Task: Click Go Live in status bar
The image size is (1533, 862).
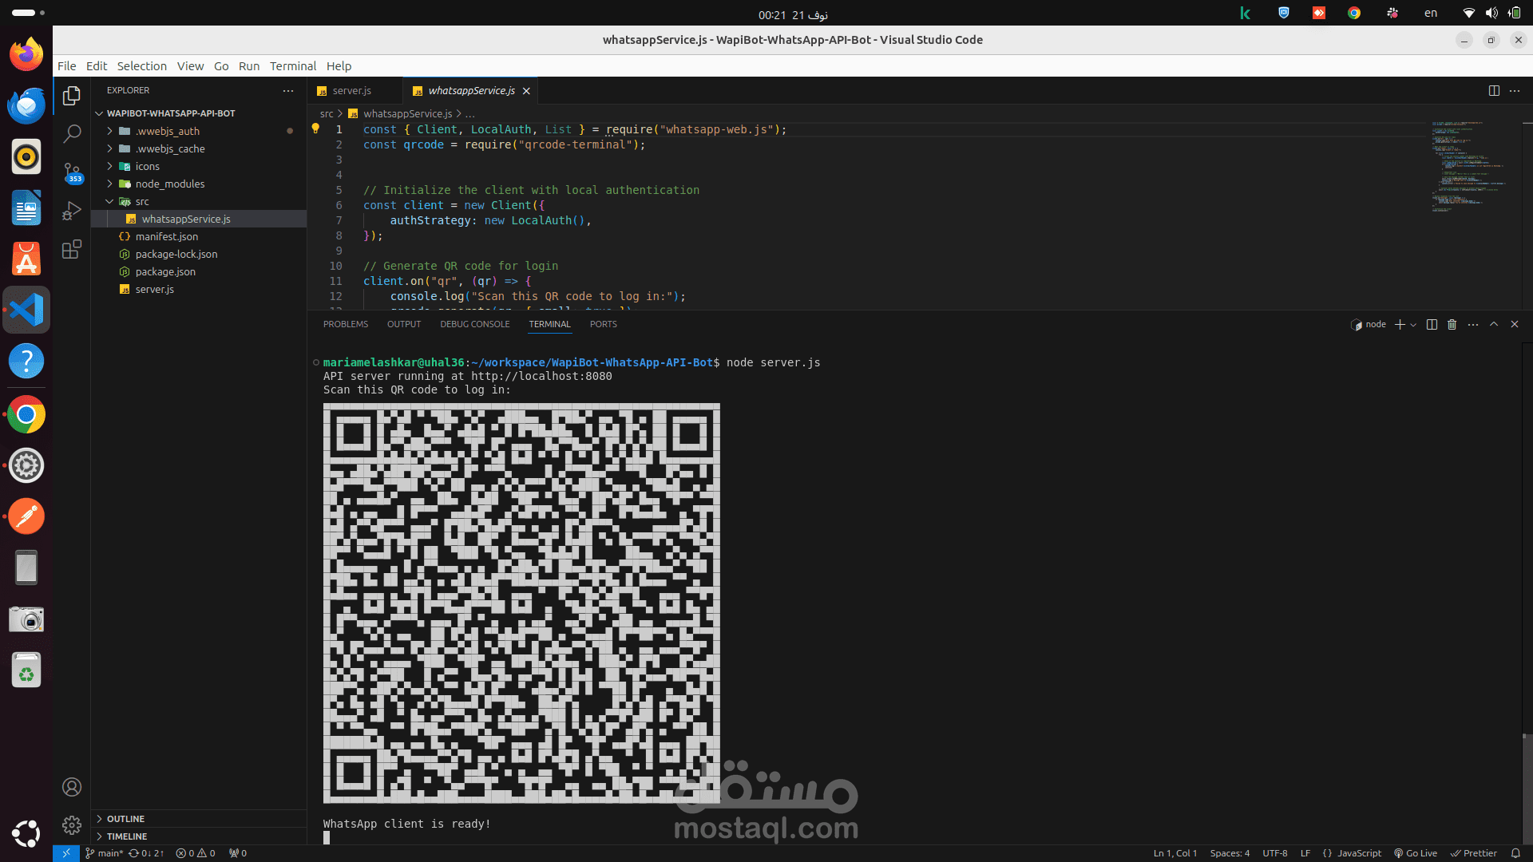Action: tap(1416, 853)
